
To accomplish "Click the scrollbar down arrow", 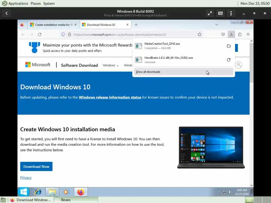I will [251, 185].
